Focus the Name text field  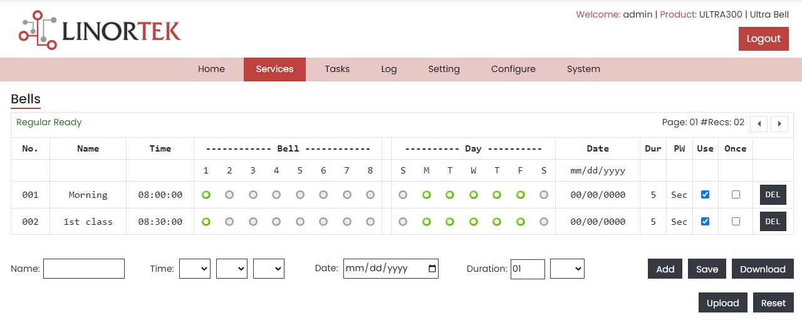[x=84, y=269]
